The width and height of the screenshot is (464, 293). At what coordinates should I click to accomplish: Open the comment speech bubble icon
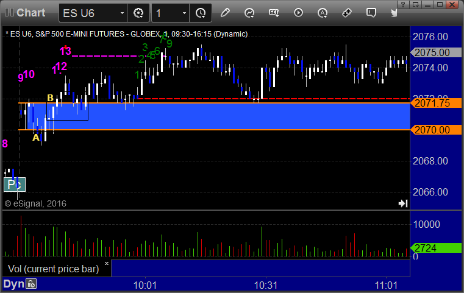point(371,13)
